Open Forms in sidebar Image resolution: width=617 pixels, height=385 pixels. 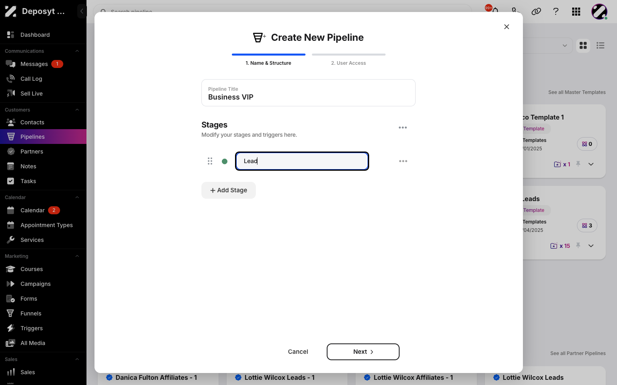tap(43, 299)
